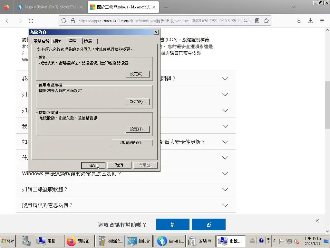This screenshot has width=330, height=248.
Task: Click the taskbar clock 上午 12:03
Action: pyautogui.click(x=312, y=241)
